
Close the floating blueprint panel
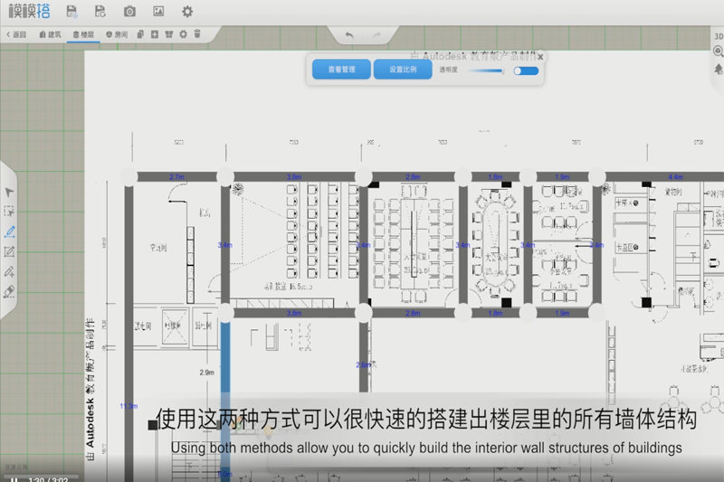tap(540, 56)
